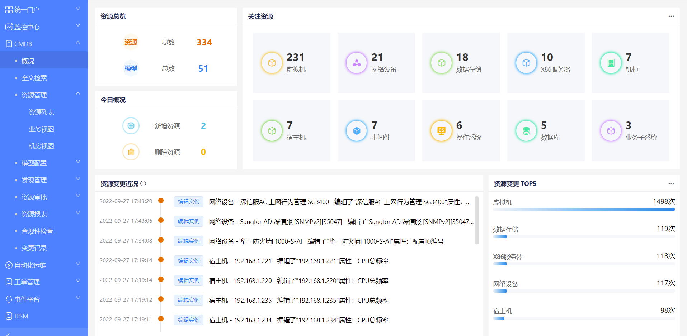Expand the 统一门户 menu chevron

point(78,9)
